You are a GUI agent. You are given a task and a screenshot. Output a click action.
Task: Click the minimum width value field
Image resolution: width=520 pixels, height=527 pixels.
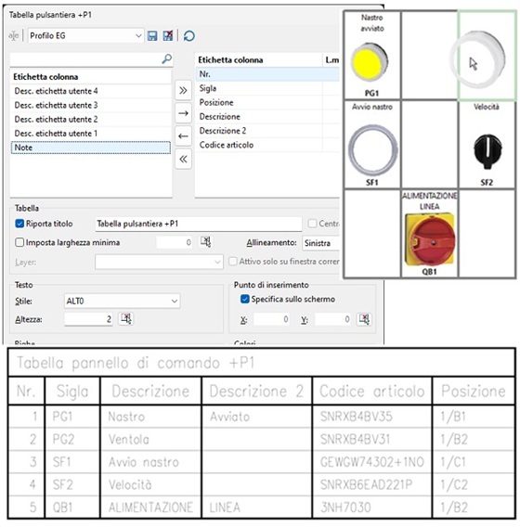175,242
